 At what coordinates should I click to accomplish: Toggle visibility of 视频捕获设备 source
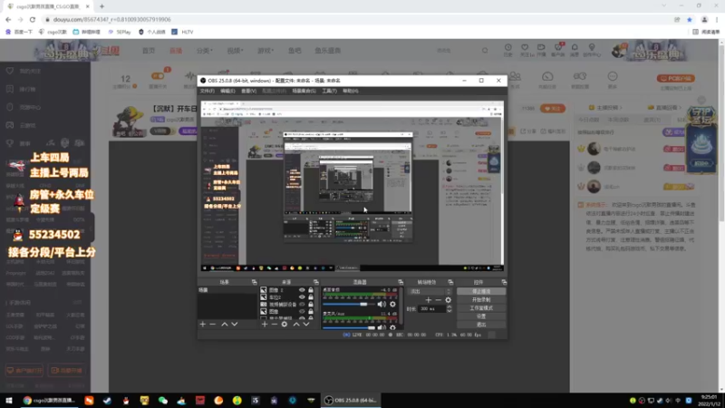pos(302,304)
